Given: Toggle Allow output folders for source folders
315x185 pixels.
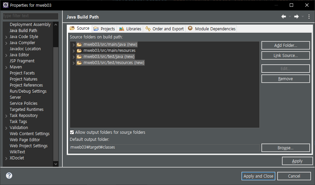Looking at the screenshot, I should [72, 132].
